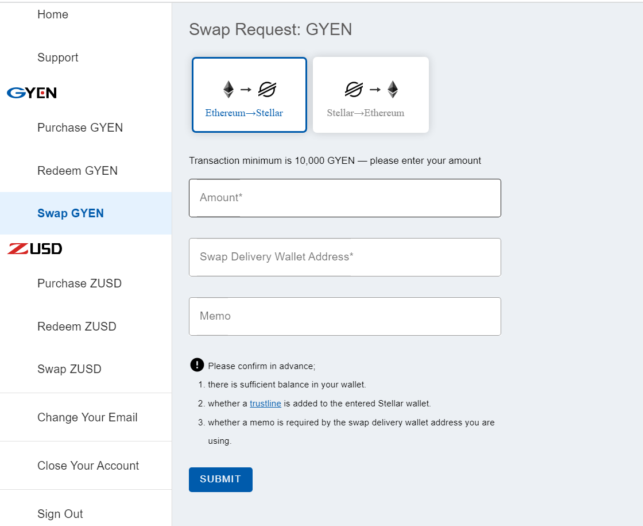This screenshot has width=643, height=526.
Task: Click the GYEN logo in the sidebar
Action: click(32, 93)
